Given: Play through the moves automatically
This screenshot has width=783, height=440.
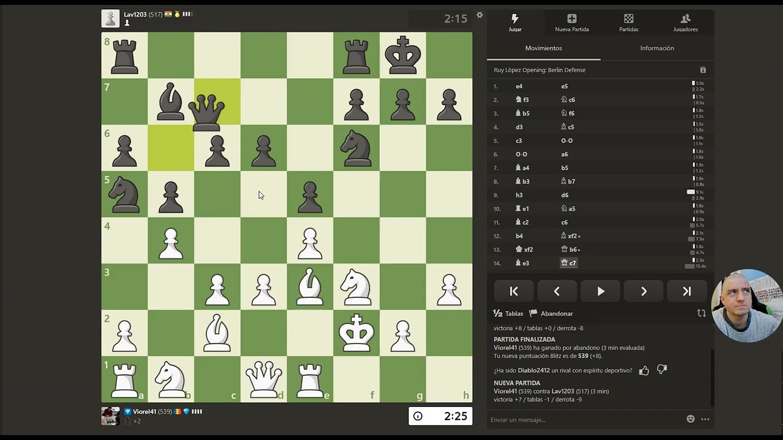Looking at the screenshot, I should (x=600, y=291).
